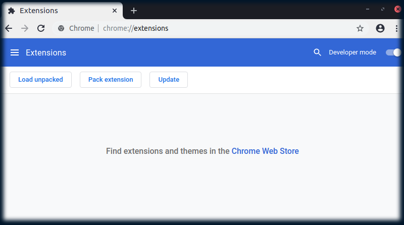Reload the extensions page
404x225 pixels.
41,28
